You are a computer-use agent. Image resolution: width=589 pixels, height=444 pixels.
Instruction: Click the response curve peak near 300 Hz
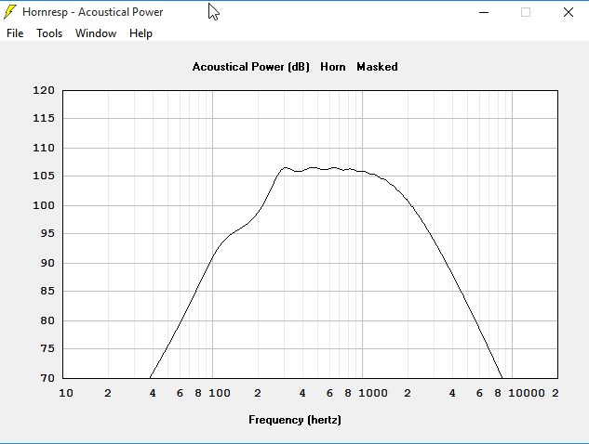285,167
